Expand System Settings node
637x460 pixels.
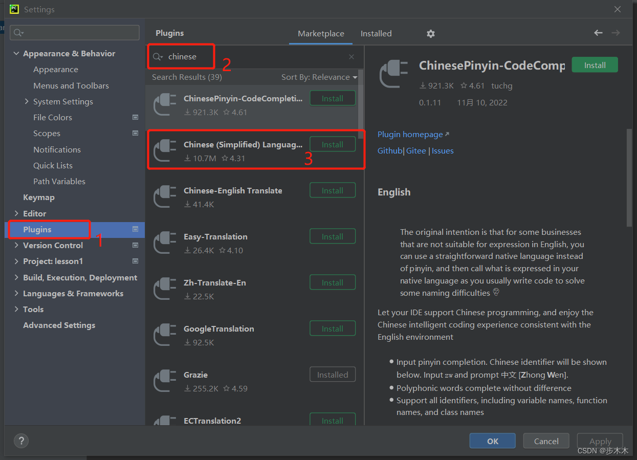click(x=27, y=101)
